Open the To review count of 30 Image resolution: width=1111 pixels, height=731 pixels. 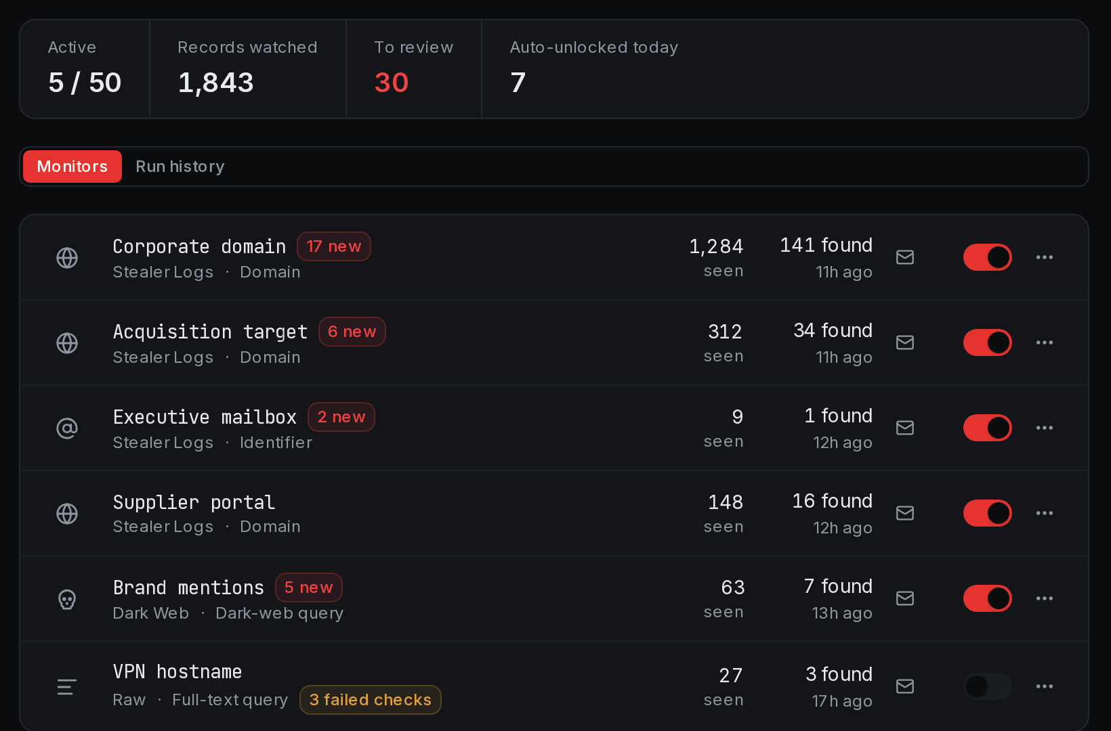392,83
